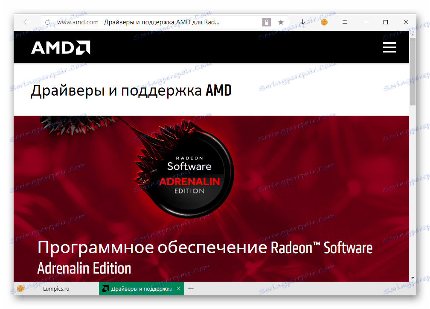Close the Драйверы и поддержка tab
The width and height of the screenshot is (430, 309).
point(178,289)
